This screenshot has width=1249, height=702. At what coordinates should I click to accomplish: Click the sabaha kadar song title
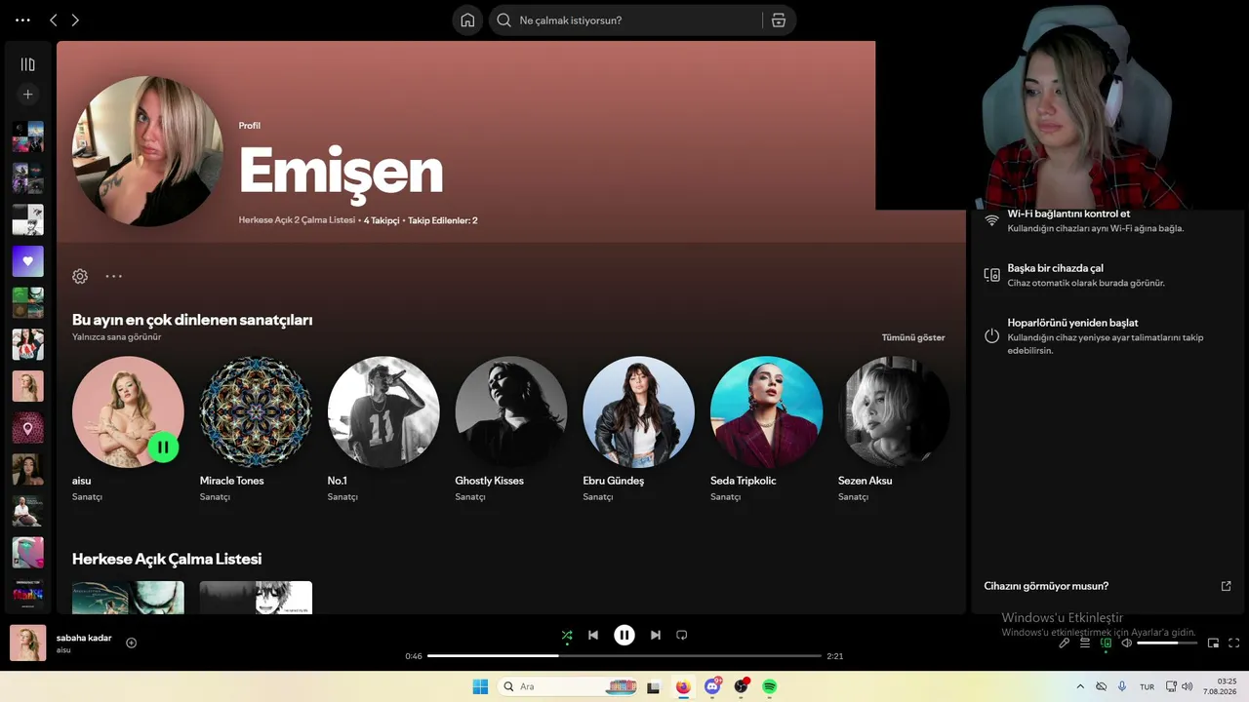coord(84,638)
